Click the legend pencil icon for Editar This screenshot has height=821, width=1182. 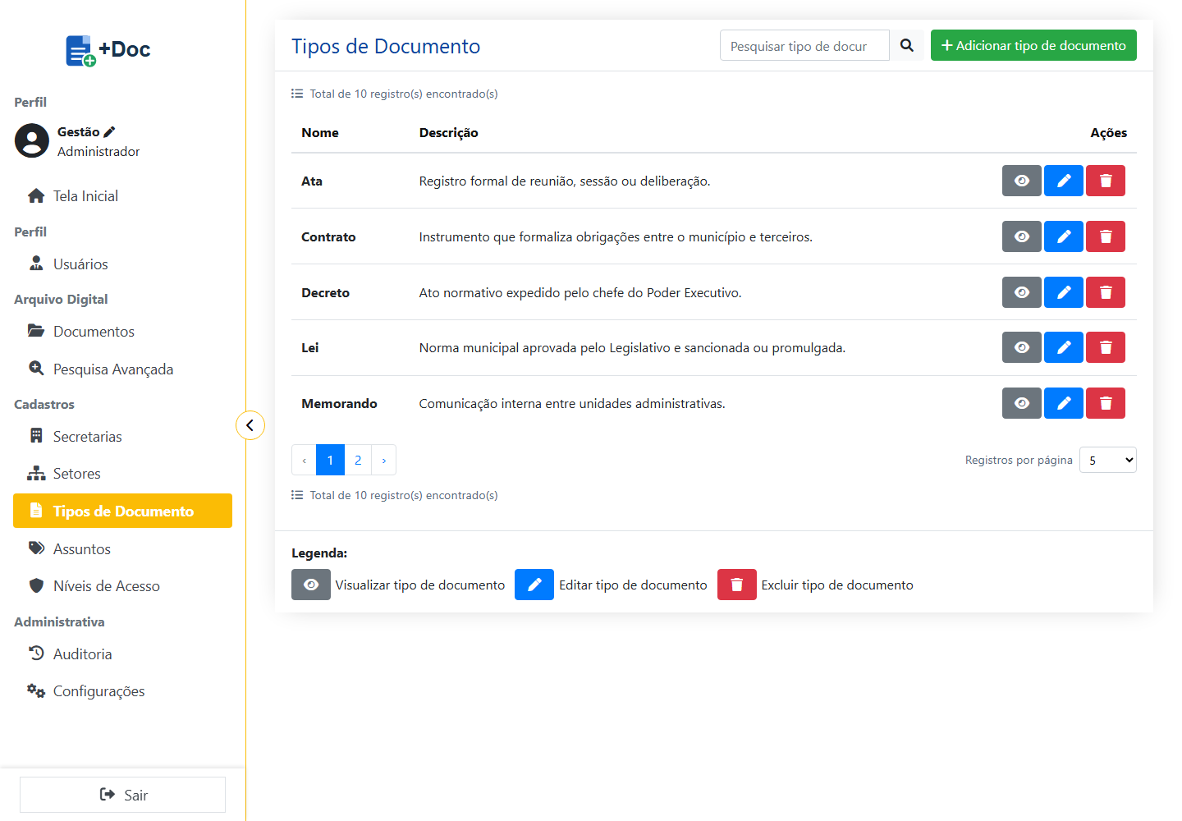point(534,585)
